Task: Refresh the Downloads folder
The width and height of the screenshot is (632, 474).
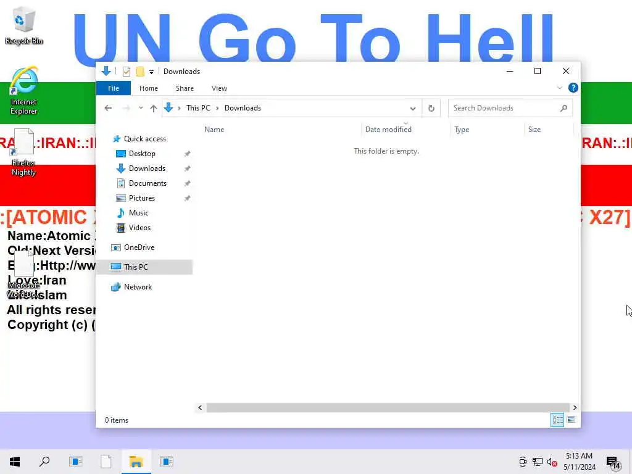Action: click(x=431, y=108)
